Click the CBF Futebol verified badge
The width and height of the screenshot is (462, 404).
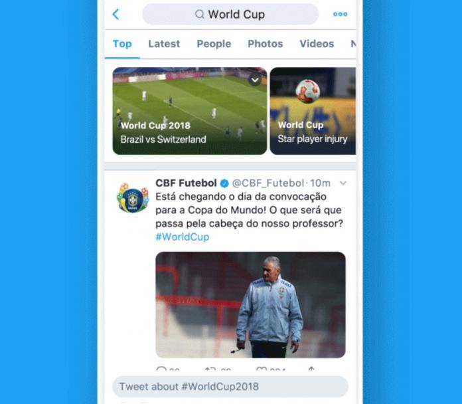pos(224,183)
